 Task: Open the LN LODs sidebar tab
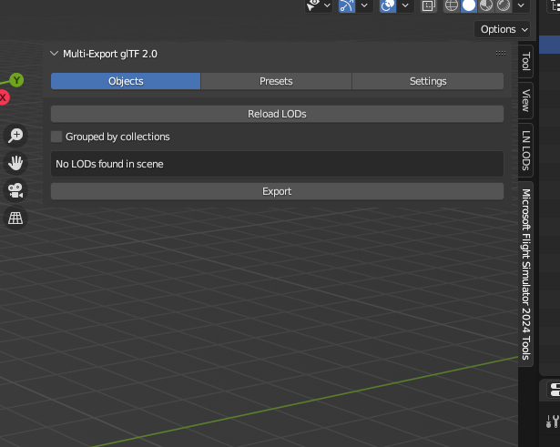(x=525, y=150)
